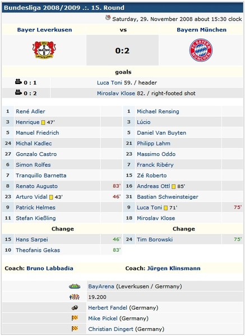The height and width of the screenshot is (336, 245).
Task: Click the attendance crowd icon beside 19.200
Action: tap(75, 297)
